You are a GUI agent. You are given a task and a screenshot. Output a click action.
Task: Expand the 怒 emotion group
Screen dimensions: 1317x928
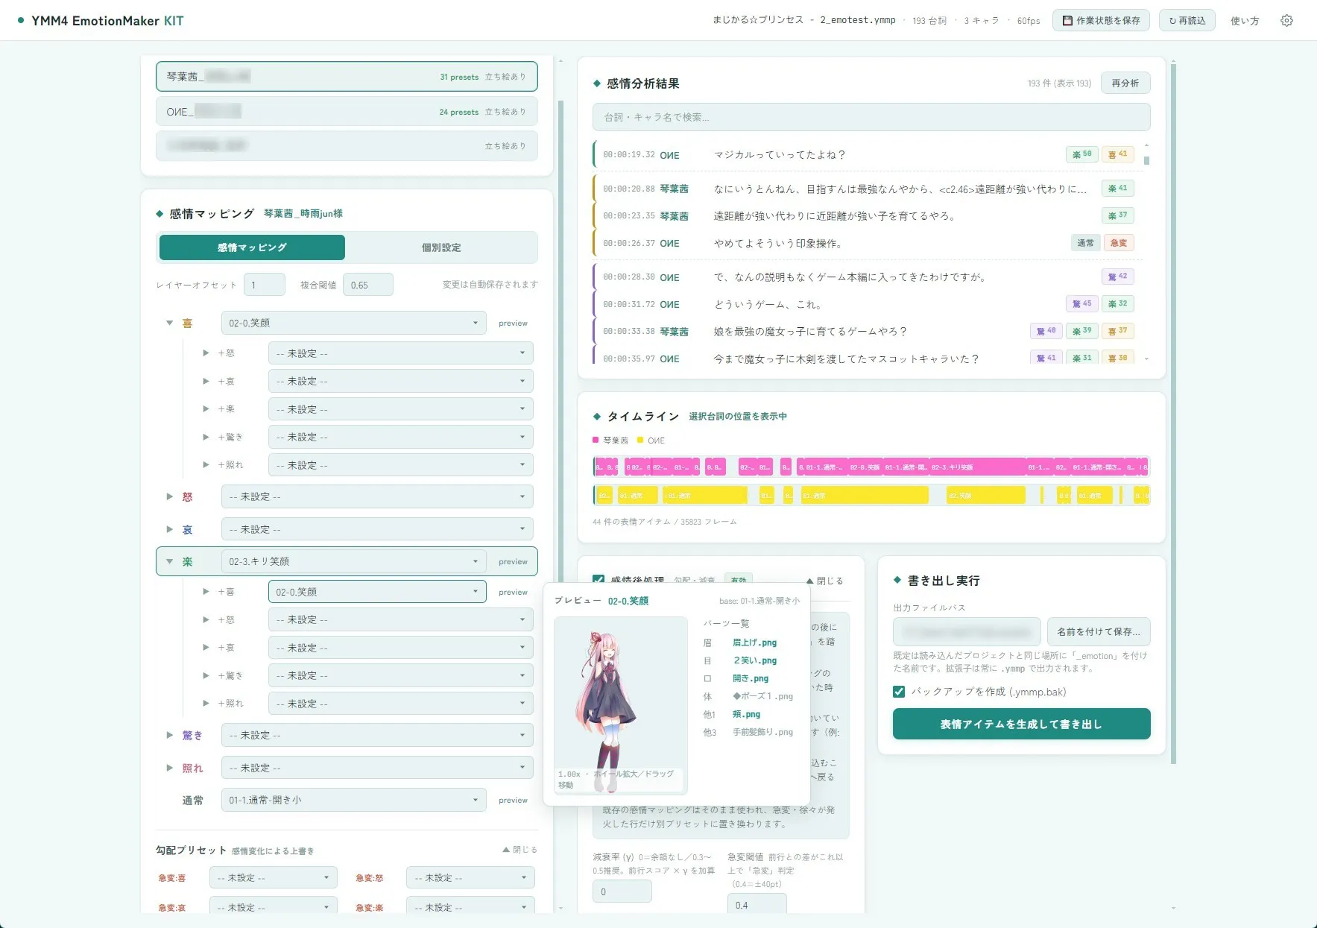tap(169, 496)
